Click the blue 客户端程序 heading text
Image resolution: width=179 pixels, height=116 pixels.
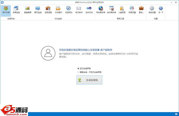[106, 50]
